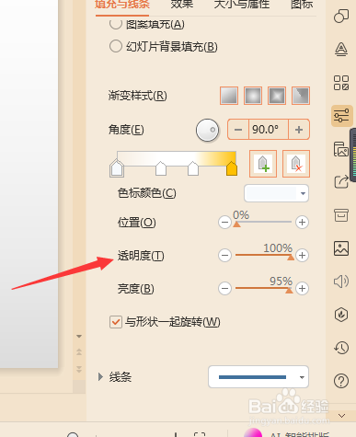
Task: Open the four-squares template sidebar icon
Action: [x=341, y=83]
